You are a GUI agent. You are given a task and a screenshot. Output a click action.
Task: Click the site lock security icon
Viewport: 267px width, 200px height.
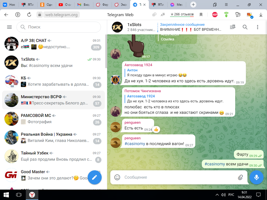point(40,15)
